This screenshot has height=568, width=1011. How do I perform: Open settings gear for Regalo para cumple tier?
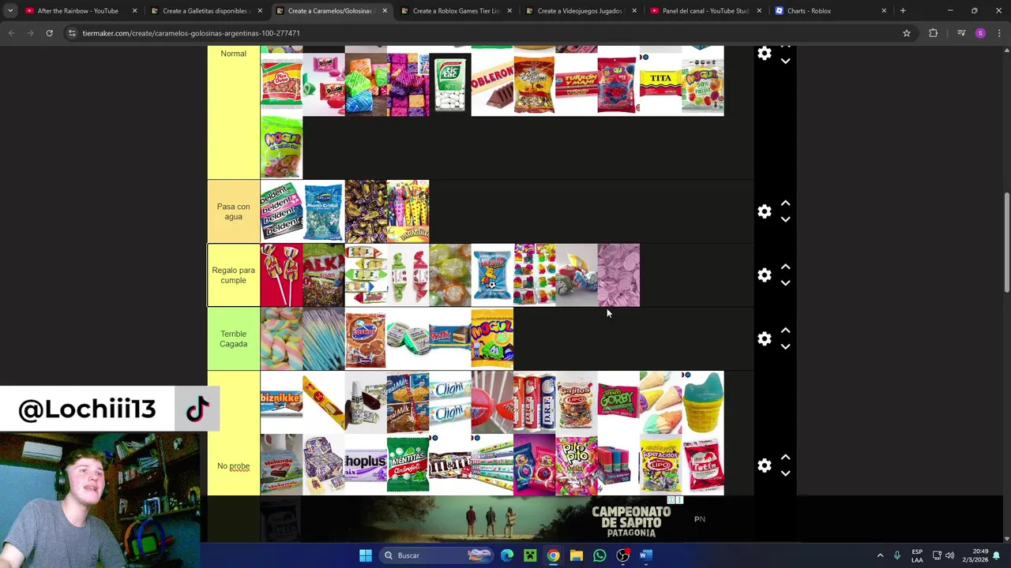point(764,275)
